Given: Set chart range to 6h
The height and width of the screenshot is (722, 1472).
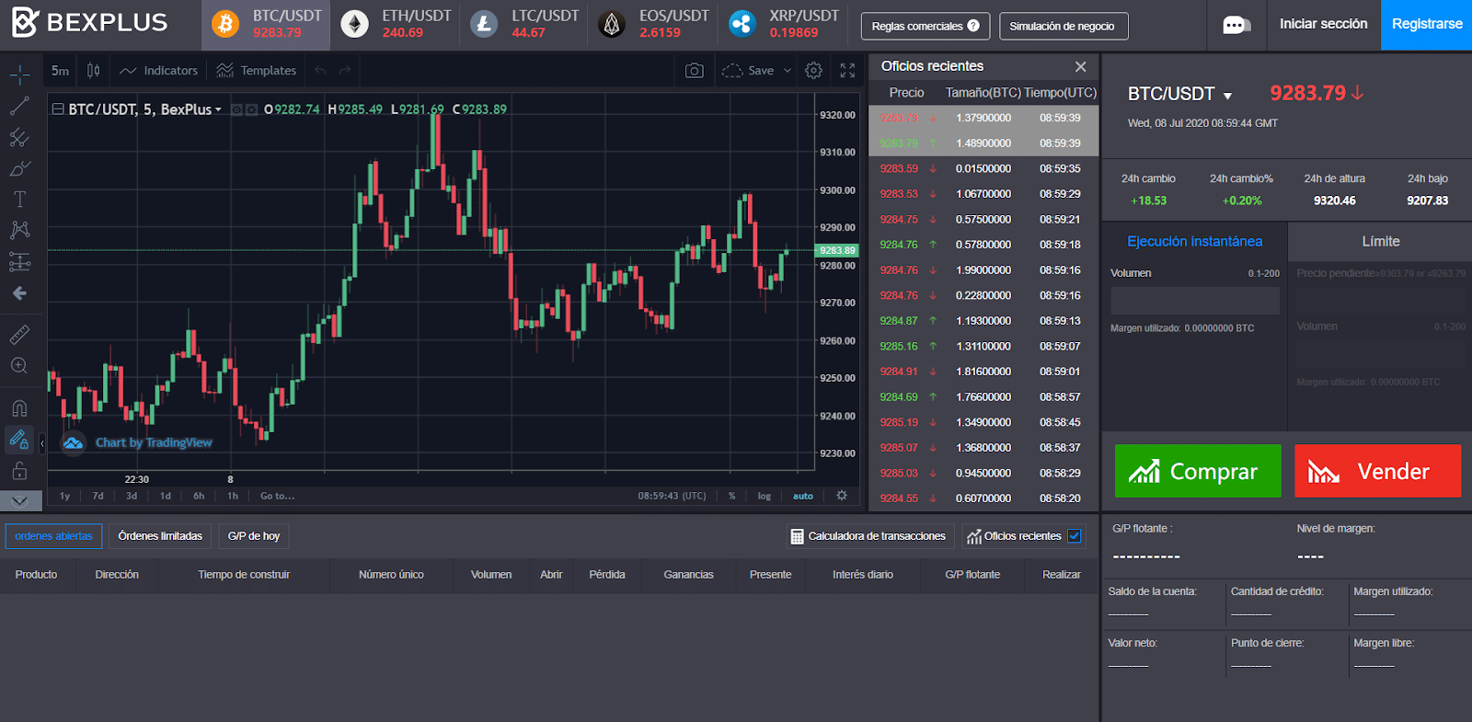Looking at the screenshot, I should [x=199, y=496].
